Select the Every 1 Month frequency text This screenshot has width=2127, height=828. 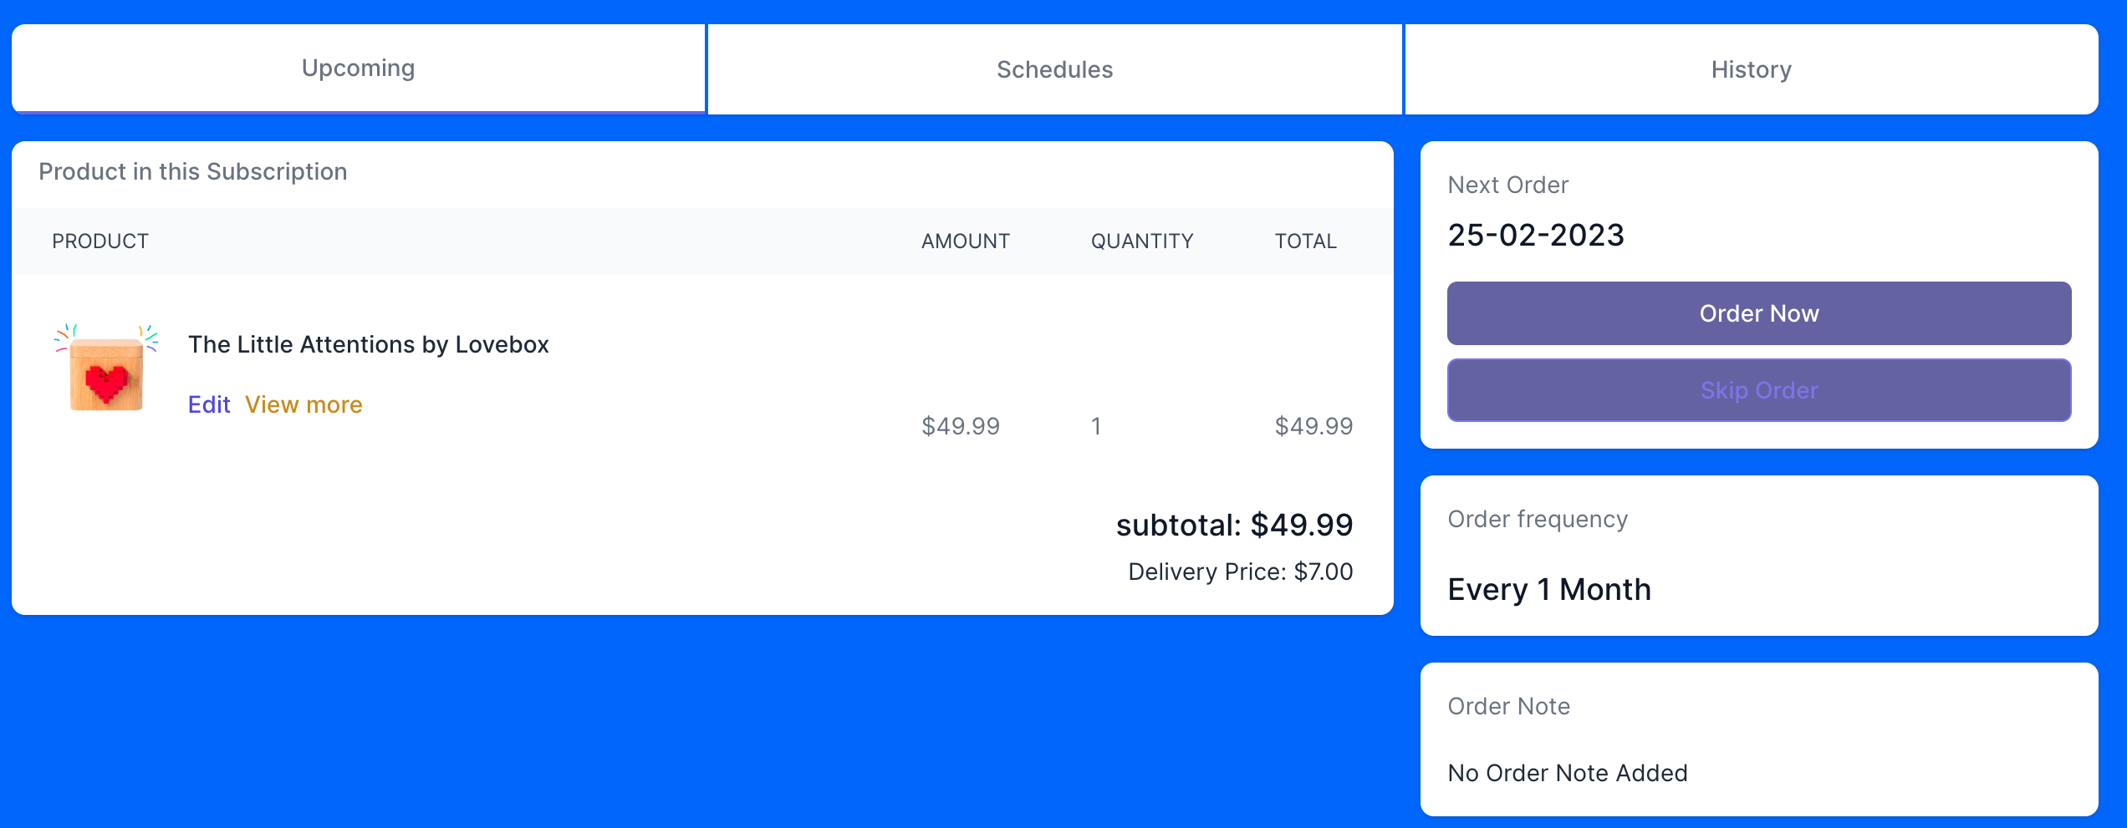coord(1549,589)
